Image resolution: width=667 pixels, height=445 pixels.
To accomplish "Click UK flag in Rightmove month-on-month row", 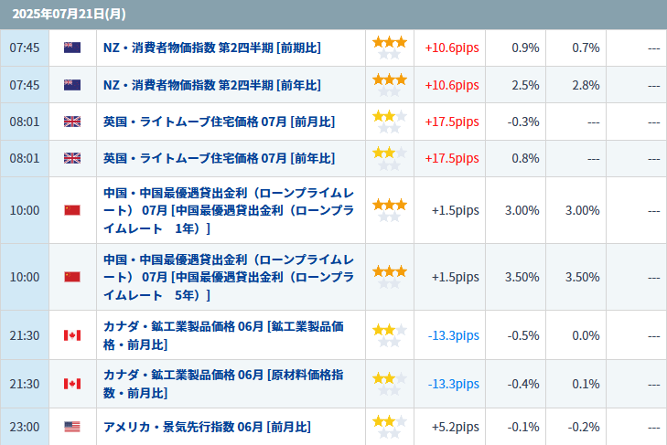I will click(72, 122).
